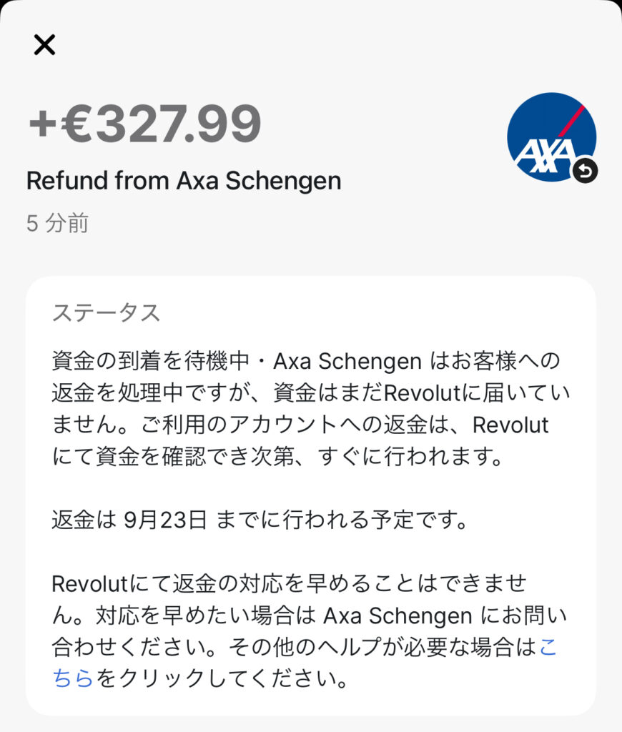
Task: Tap the Axa Schengen にお問い contact text
Action: point(445,615)
